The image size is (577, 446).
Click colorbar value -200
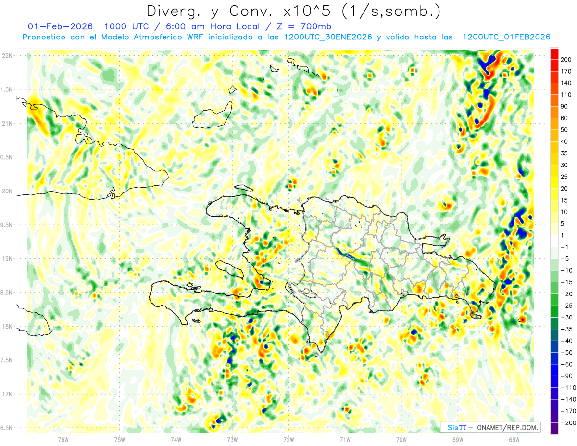click(569, 423)
